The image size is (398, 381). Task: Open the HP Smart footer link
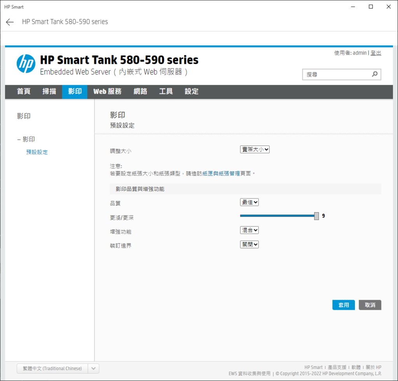(x=314, y=367)
